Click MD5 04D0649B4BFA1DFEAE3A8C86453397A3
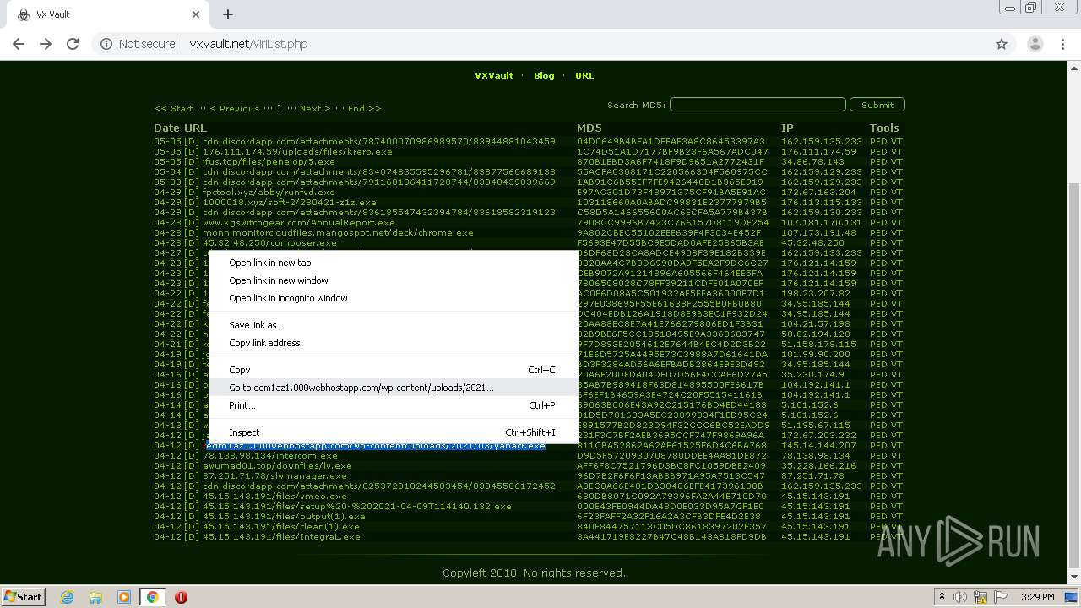Screen dimensions: 1081x608 671,141
